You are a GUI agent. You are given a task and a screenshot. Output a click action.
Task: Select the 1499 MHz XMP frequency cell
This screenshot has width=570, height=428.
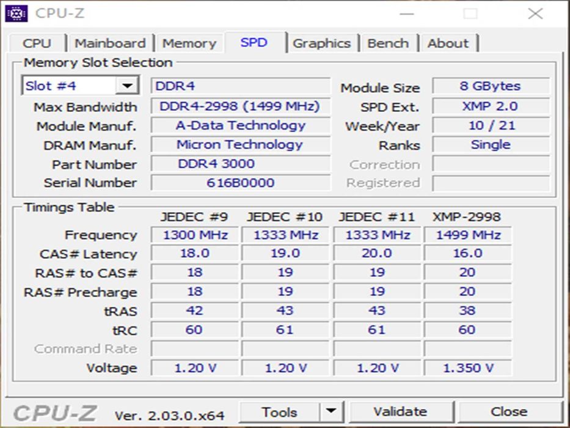[468, 235]
